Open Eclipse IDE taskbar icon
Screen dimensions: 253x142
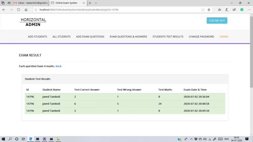44,139
